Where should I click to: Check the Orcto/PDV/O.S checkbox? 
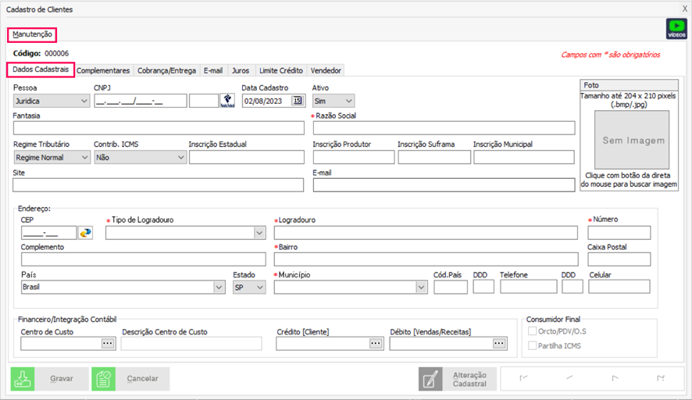coord(533,331)
